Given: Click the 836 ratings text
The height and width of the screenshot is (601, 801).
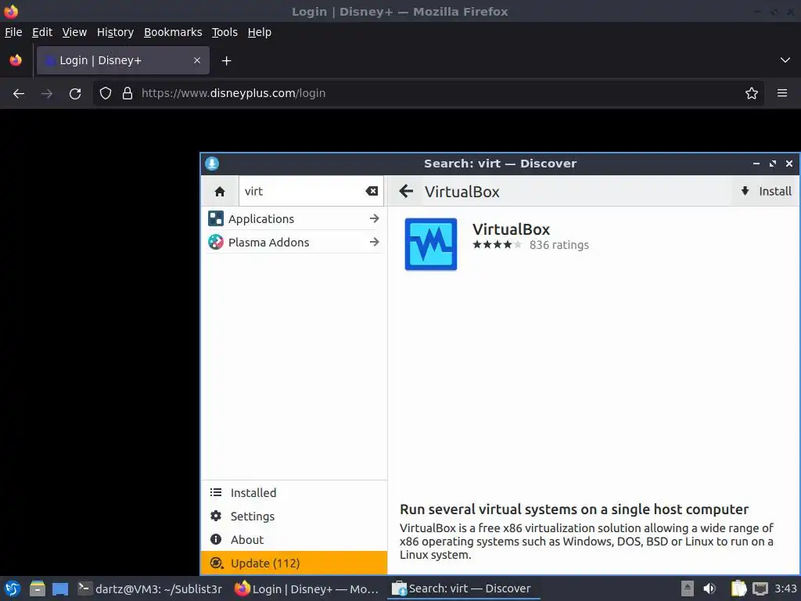Looking at the screenshot, I should [x=559, y=245].
